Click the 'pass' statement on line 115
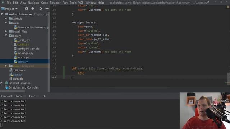Image resolution: width=230 pixels, height=129 pixels. click(81, 73)
